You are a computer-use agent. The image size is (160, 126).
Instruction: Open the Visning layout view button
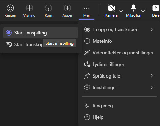(29, 11)
